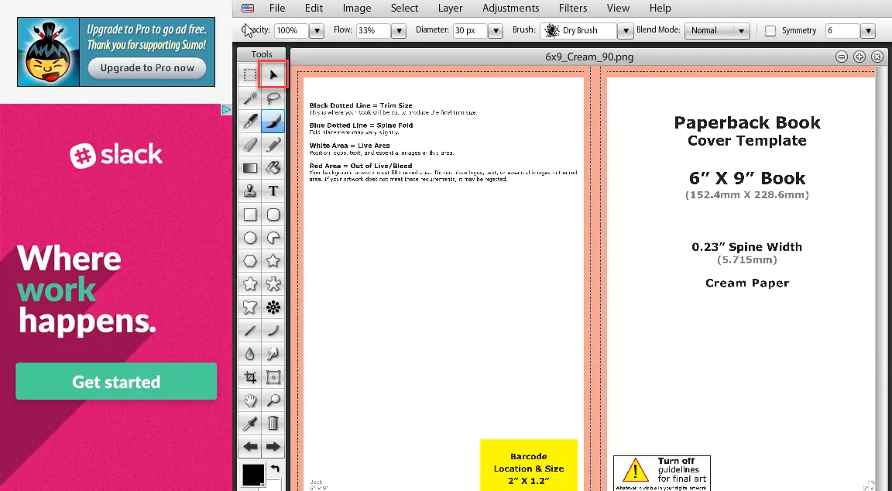
Task: Open the Adjustments menu
Action: (x=511, y=8)
